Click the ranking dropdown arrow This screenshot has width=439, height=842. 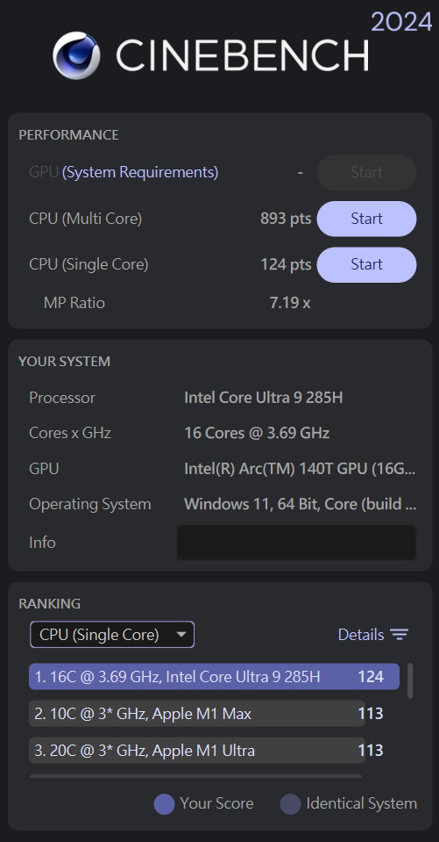pyautogui.click(x=181, y=635)
